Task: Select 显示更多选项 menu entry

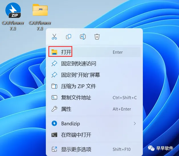Action: pyautogui.click(x=94, y=149)
